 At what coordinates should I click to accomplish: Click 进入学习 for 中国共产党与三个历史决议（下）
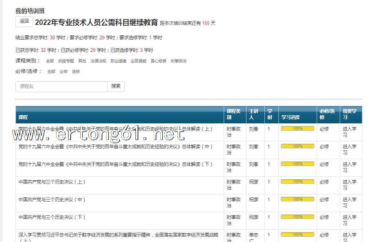[x=349, y=220]
